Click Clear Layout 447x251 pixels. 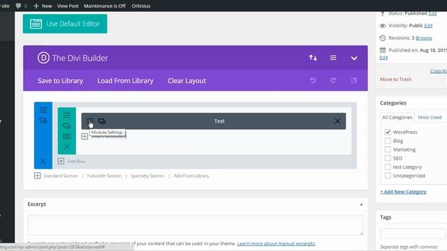(x=186, y=81)
